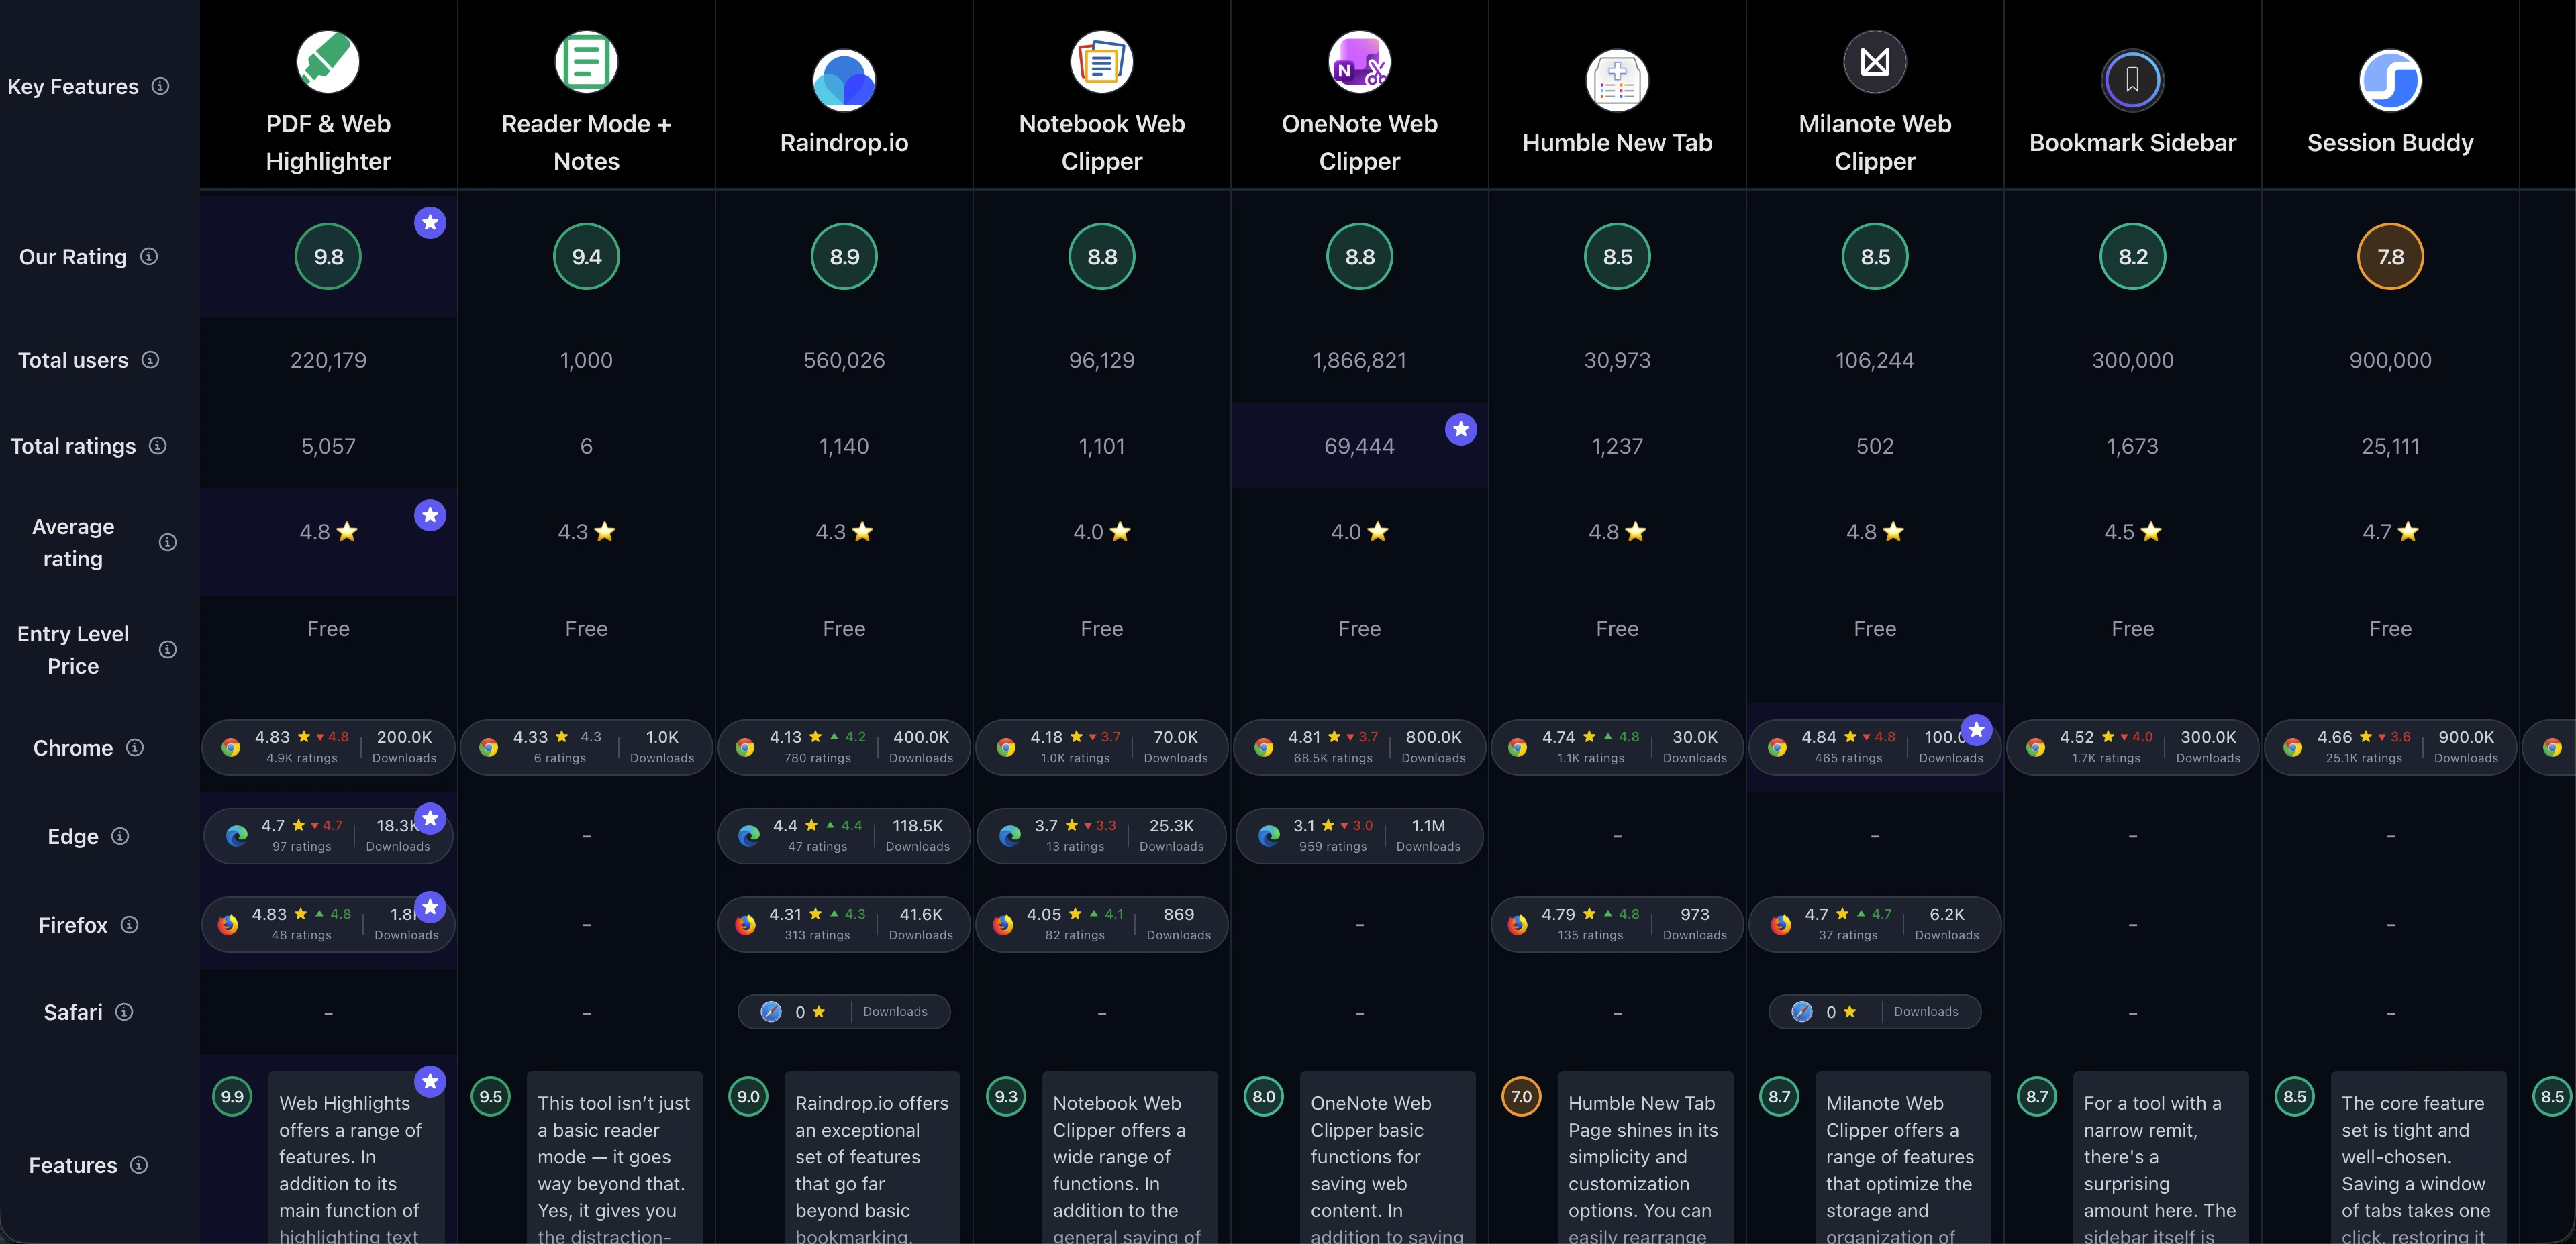The image size is (2576, 1244).
Task: Open Notebook Web Clipper Edge store pill
Action: pos(1101,836)
